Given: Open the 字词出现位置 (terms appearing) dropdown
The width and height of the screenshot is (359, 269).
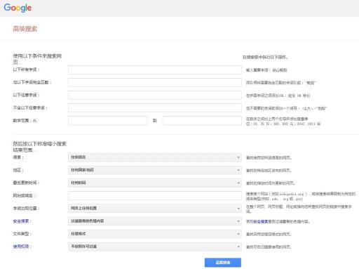Looking at the screenshot, I should [155, 208].
